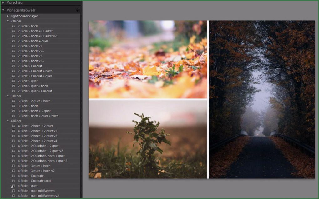The height and width of the screenshot is (199, 319).
Task: Click the + icon to create a new template
Action: [78, 10]
